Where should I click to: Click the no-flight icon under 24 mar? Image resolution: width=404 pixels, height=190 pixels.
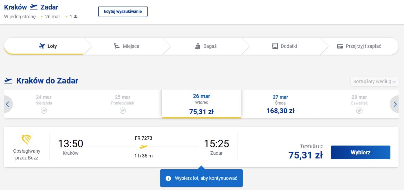(44, 111)
